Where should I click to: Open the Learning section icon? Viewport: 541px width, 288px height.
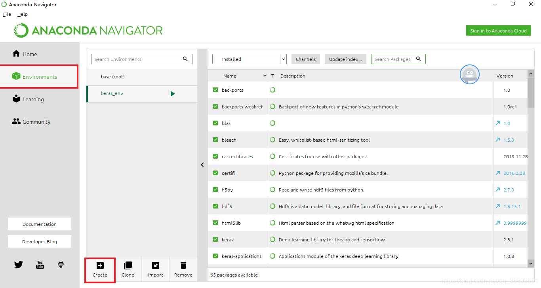(x=16, y=99)
